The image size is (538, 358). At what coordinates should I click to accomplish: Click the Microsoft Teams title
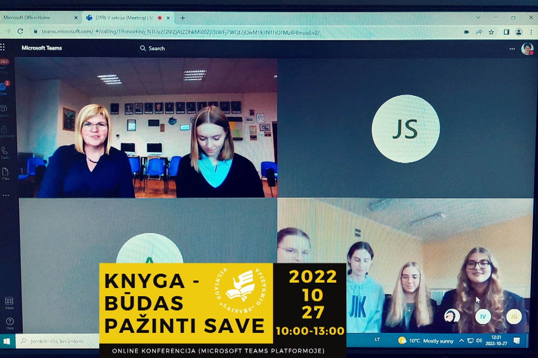[42, 48]
